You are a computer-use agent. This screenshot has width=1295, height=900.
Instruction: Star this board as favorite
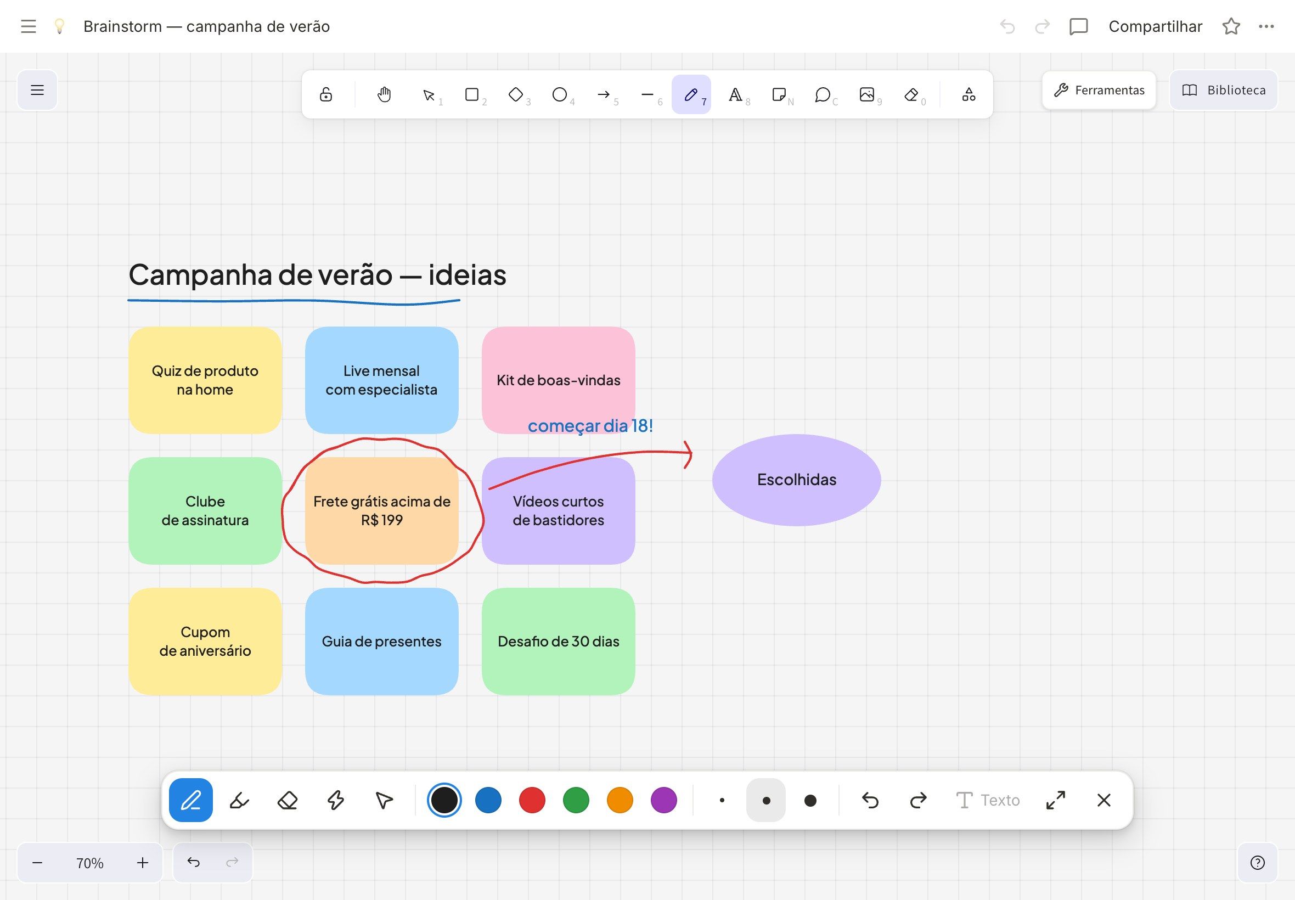pyautogui.click(x=1231, y=26)
